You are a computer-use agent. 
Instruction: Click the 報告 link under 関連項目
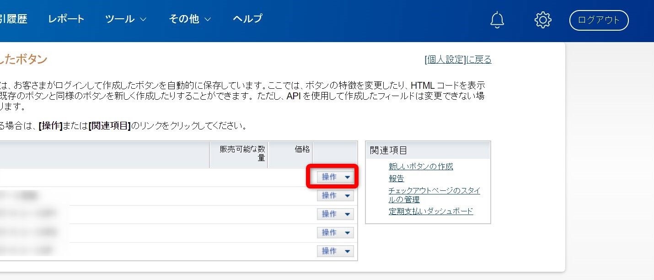pos(396,178)
